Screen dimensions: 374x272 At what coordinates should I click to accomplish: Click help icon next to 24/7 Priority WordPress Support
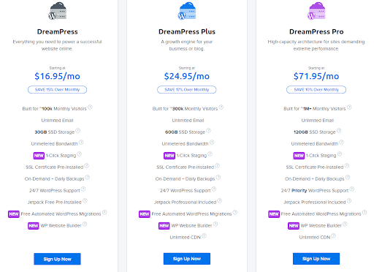pos(352,189)
